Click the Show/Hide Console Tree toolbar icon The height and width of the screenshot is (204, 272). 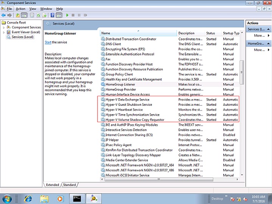click(x=24, y=15)
